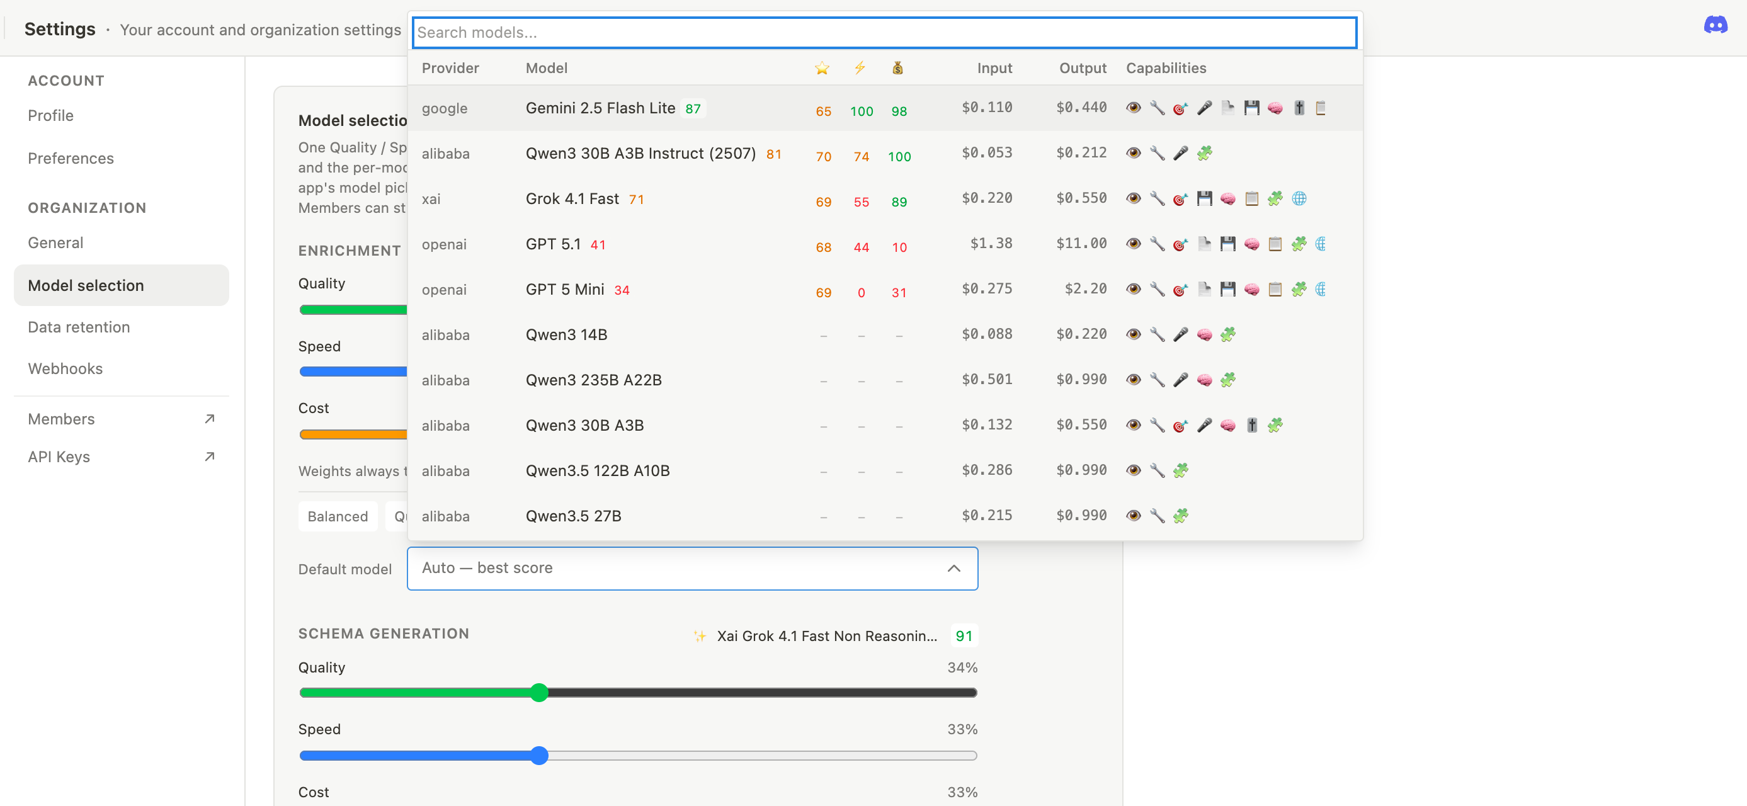
Task: Open the Members external link
Action: 121,419
